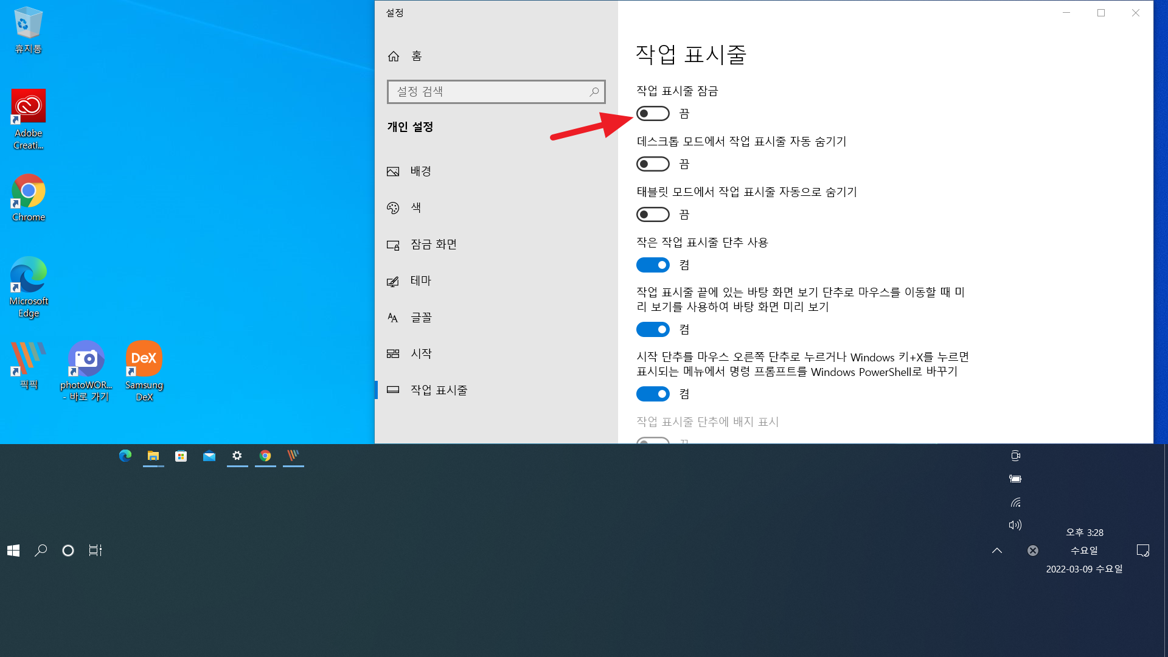Open the volume control in tray
Screen dimensions: 1168x657
pyautogui.click(x=1015, y=525)
